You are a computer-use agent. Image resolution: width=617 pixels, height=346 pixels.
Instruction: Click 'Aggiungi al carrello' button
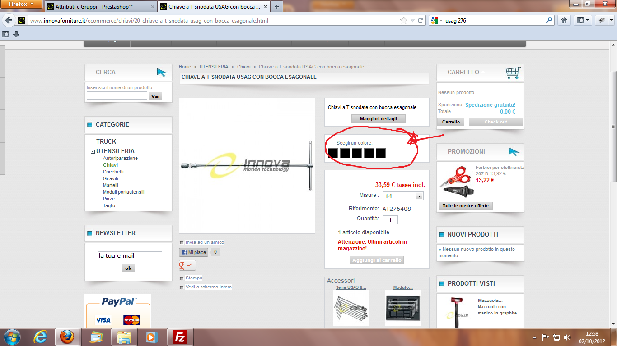point(377,260)
